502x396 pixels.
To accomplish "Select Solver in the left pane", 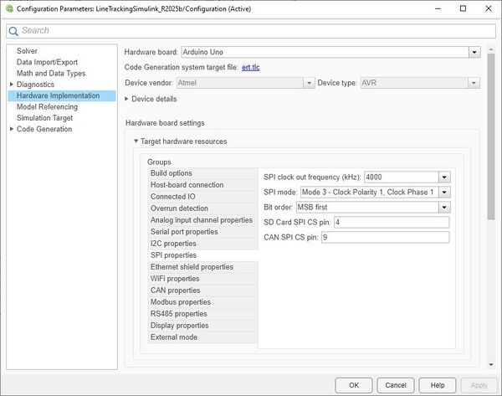I will pyautogui.click(x=28, y=51).
